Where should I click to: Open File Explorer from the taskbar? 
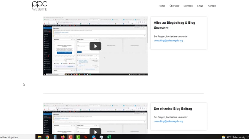click(x=39, y=137)
